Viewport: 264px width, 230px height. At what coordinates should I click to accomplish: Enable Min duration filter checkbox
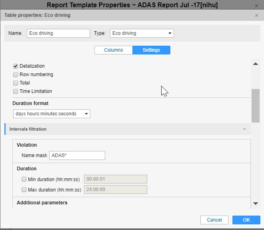click(24, 179)
